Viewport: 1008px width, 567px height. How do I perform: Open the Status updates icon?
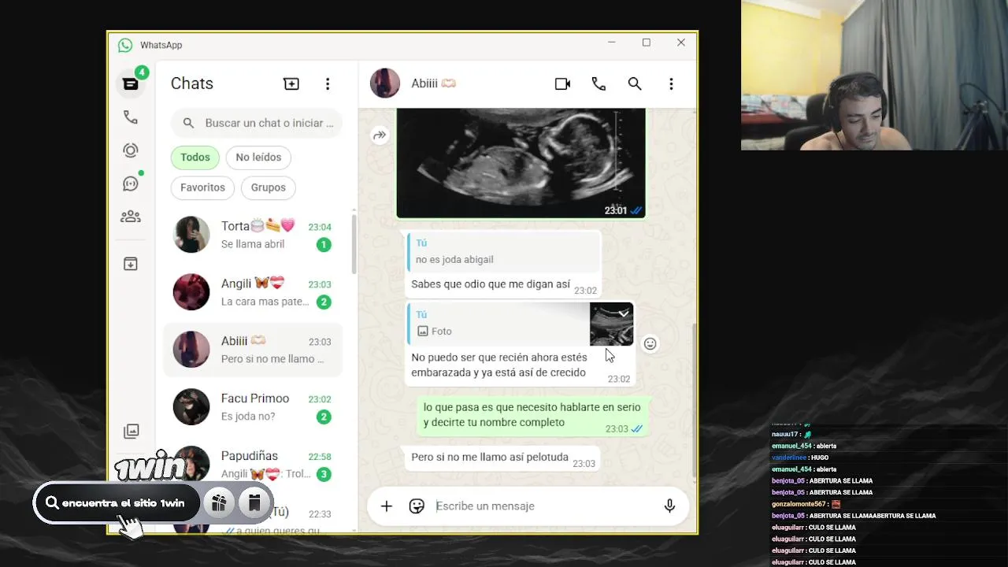131,150
